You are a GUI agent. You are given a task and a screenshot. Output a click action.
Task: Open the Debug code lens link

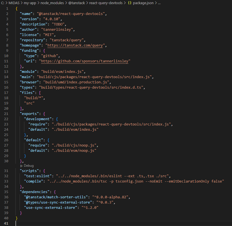pyautogui.click(x=29, y=166)
